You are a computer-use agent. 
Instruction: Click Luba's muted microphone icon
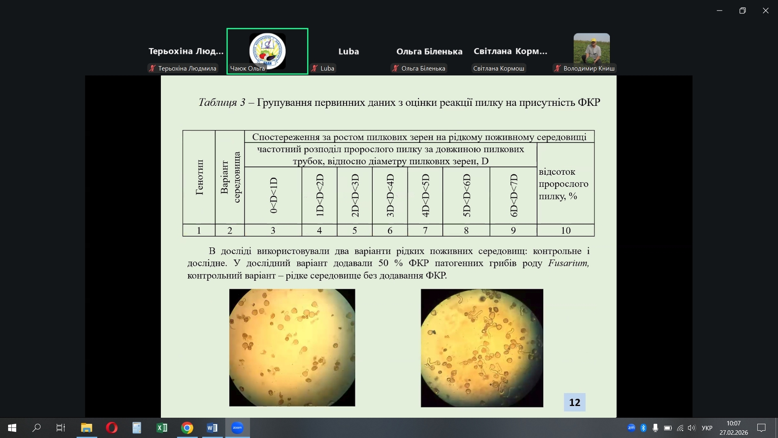[314, 68]
